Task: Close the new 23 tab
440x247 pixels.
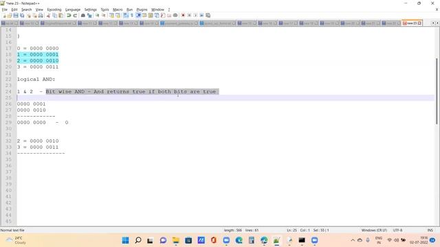Action: tap(420, 23)
